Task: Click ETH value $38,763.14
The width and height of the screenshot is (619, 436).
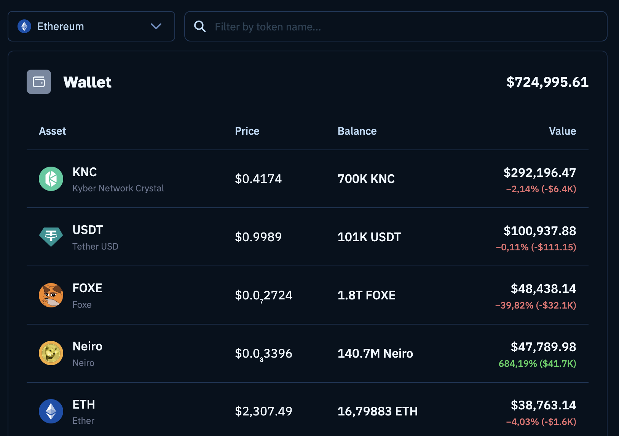Action: coord(544,405)
